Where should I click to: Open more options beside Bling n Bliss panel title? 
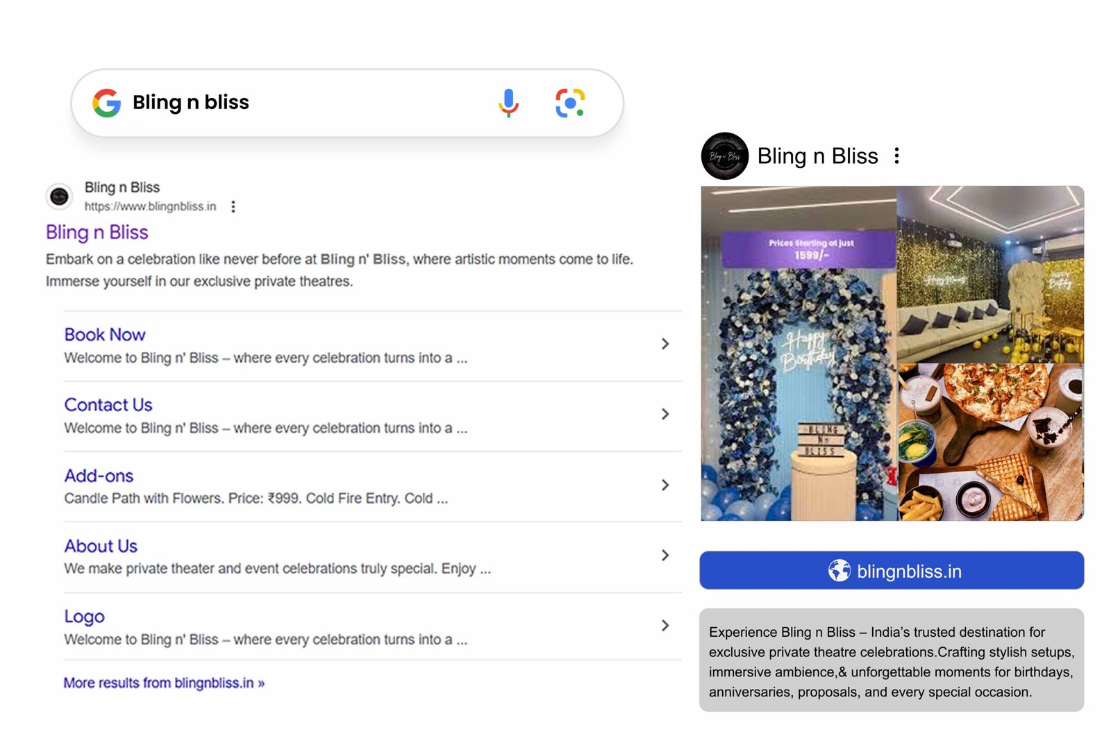[897, 156]
